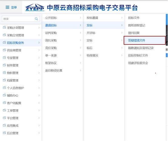Click the ZYEPP logo in the header

[x=35, y=7]
